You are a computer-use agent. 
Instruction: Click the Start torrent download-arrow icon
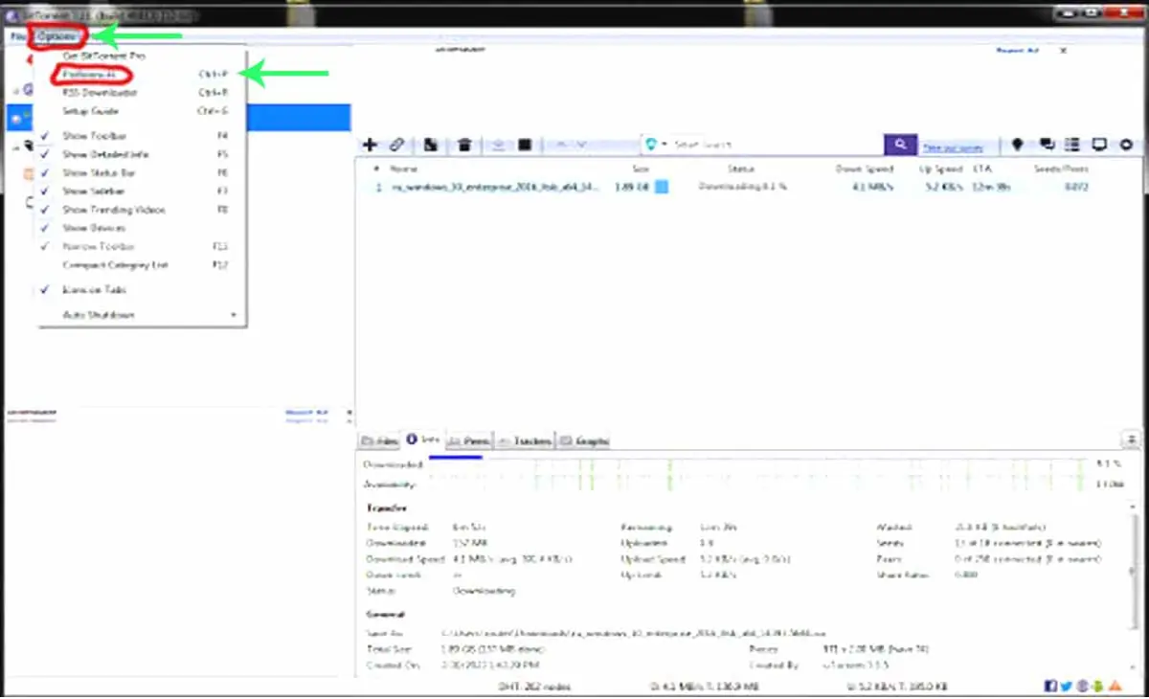[x=498, y=145]
